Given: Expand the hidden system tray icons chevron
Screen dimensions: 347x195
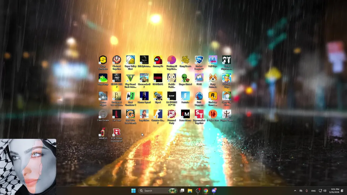Looking at the screenshot, I should (295, 191).
